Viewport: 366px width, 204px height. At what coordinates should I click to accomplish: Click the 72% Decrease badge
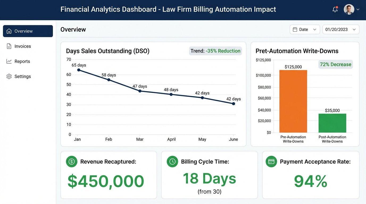click(335, 64)
